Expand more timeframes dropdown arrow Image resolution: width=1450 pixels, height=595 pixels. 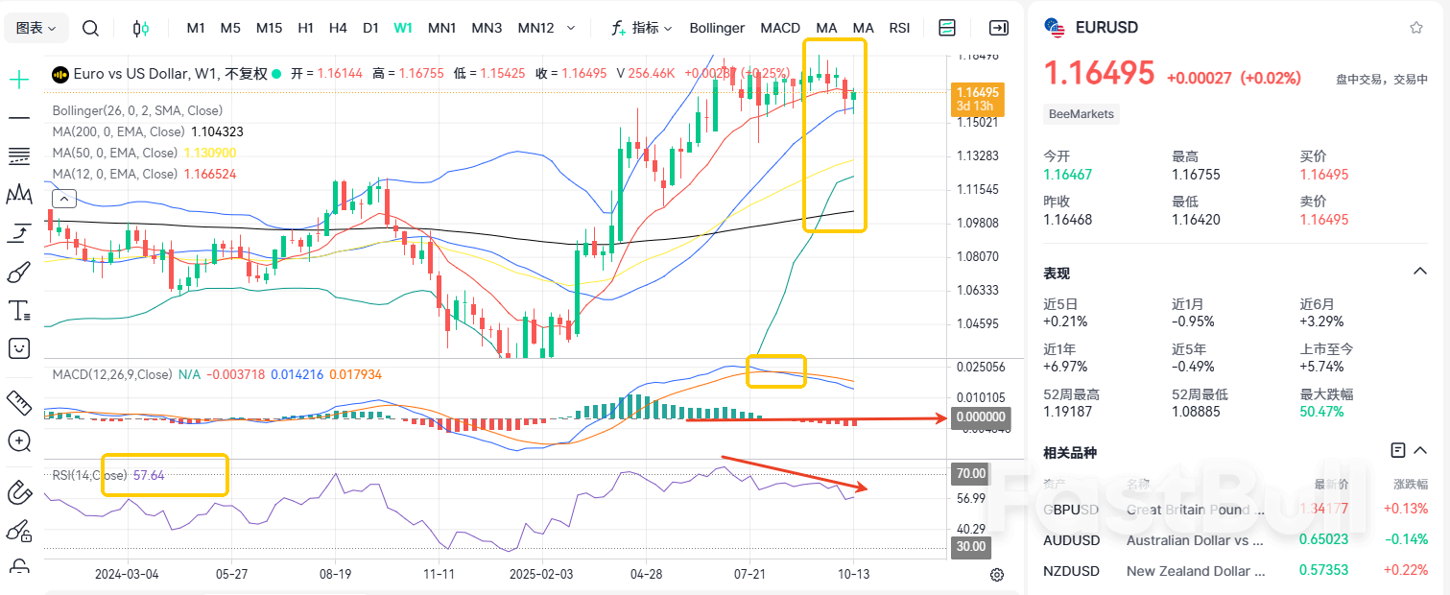point(572,28)
